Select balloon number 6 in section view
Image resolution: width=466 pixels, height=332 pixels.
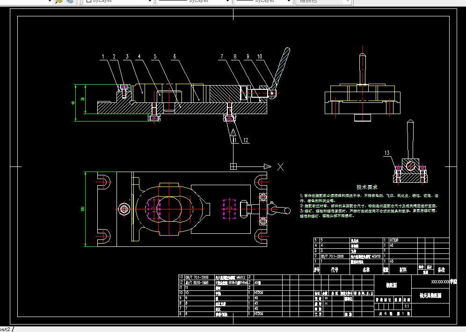[x=175, y=57]
